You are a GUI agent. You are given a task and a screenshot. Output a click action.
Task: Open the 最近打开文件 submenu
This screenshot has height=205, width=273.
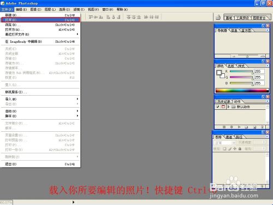(x=40, y=34)
